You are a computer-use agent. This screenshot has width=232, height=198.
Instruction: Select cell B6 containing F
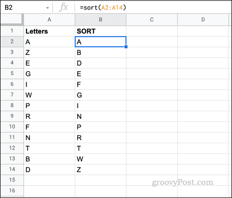coord(101,84)
